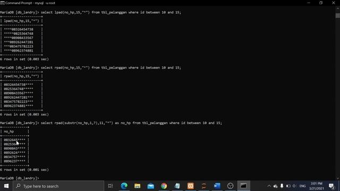340x191 pixels.
Task: Click the 6 rows in set (0.001 sec) line
Action: (x=24, y=170)
